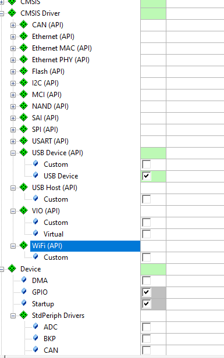Click the StdPeriph Drivers group icon

[23, 316]
